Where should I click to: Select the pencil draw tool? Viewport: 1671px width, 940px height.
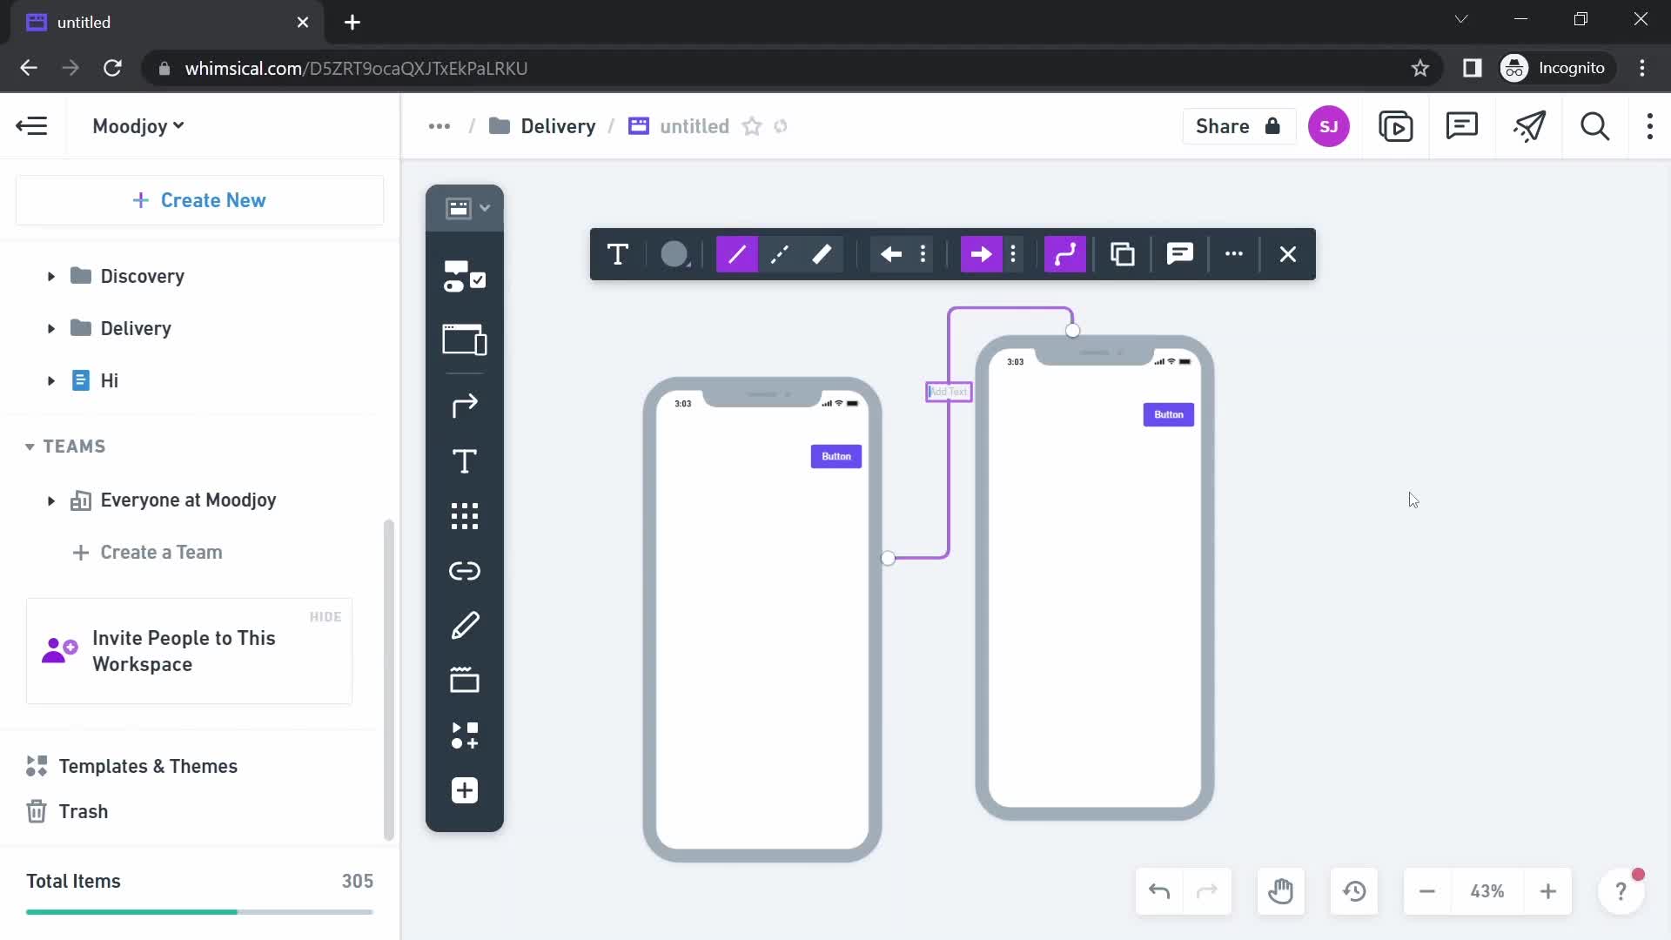tap(465, 626)
